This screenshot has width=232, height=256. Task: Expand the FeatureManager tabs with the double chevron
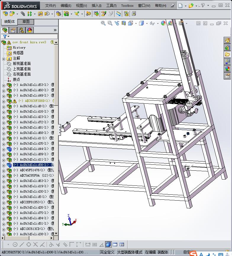coord(55,30)
